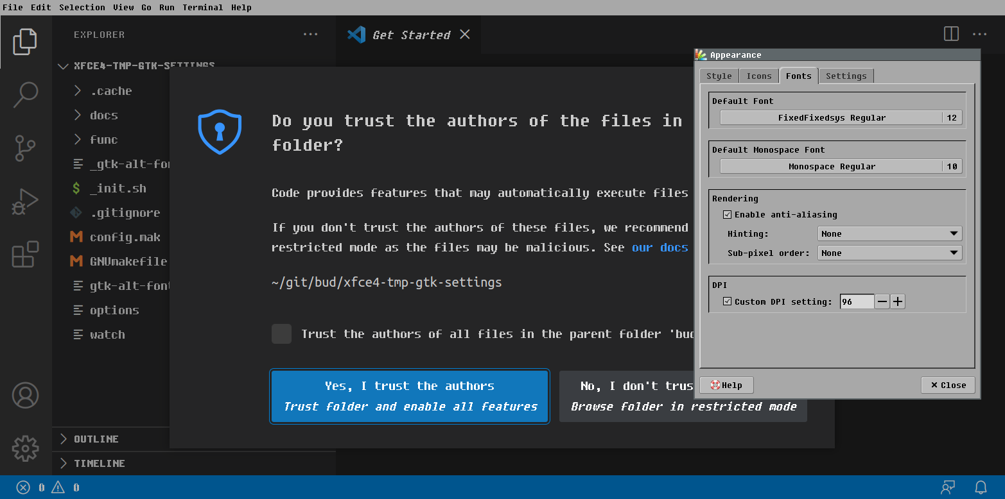Screen dimensions: 1005x499
Task: Expand the .cache folder
Action: [78, 90]
